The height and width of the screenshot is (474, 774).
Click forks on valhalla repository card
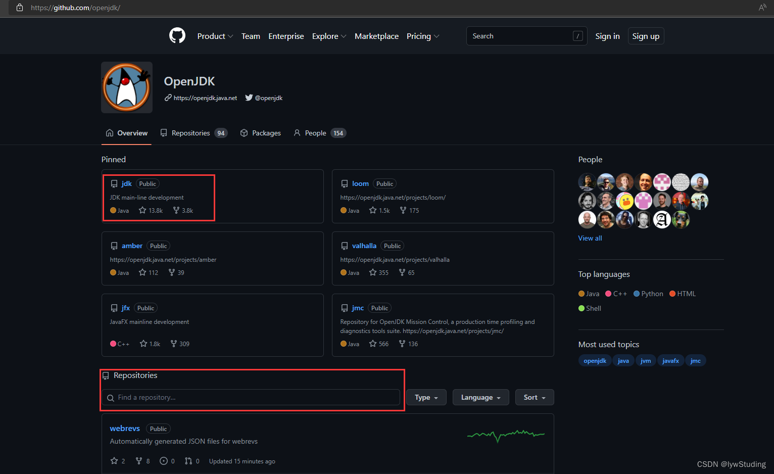coord(407,272)
